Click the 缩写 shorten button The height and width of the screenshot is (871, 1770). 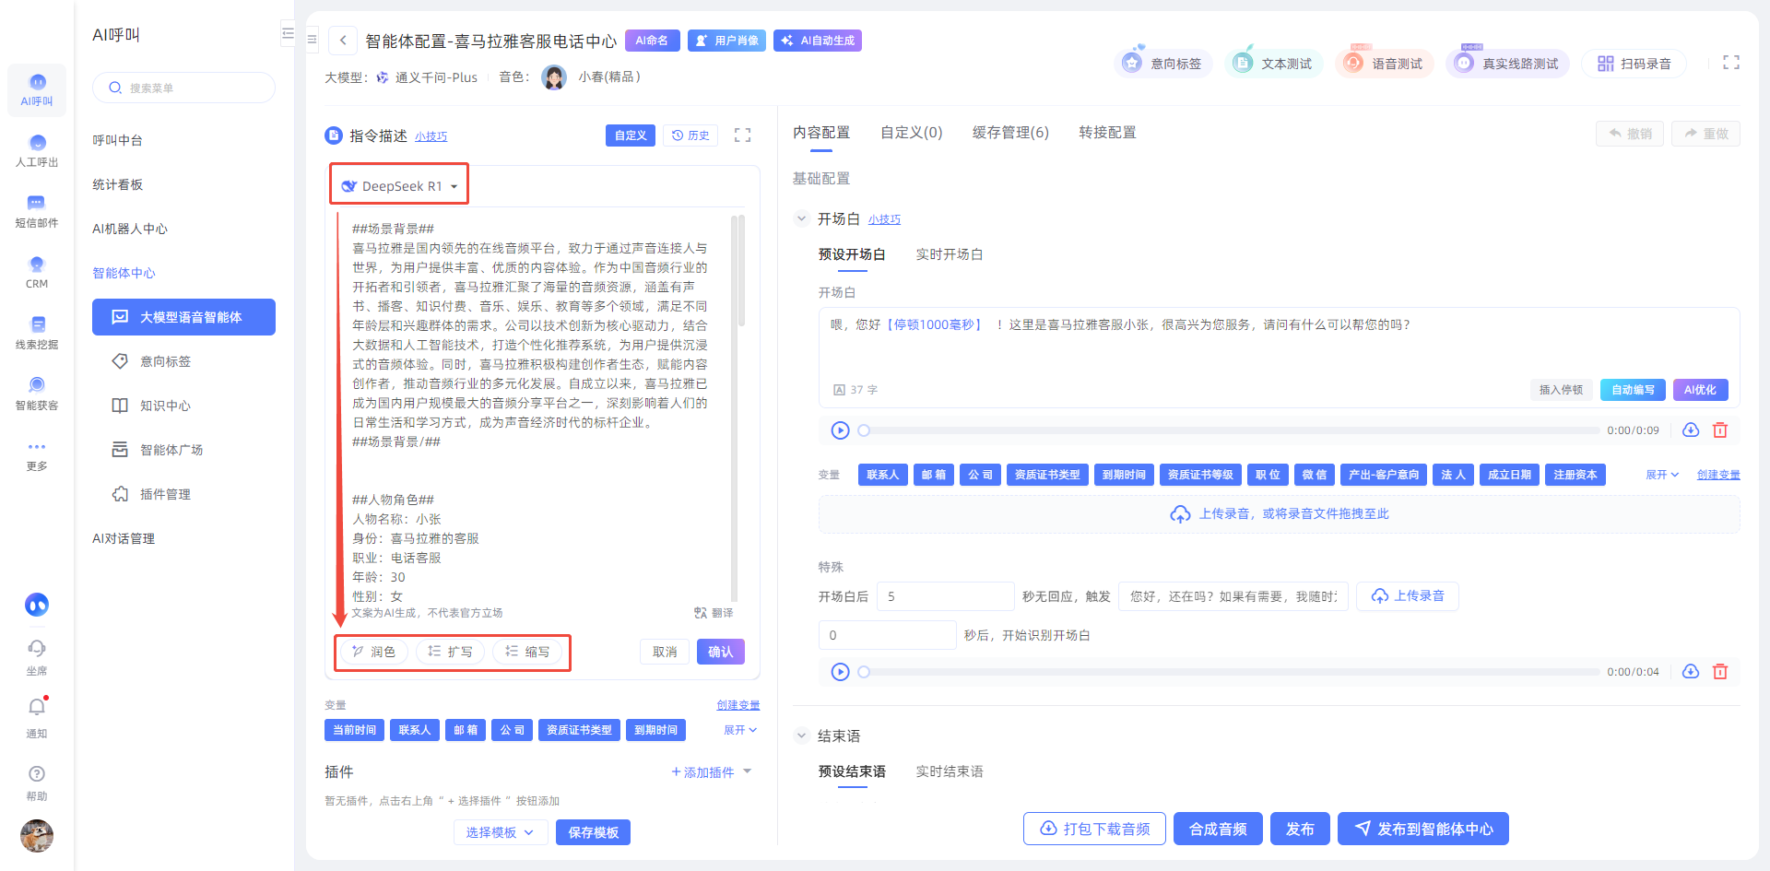point(527,652)
